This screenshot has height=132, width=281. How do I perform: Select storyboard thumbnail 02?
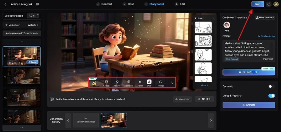pyautogui.click(x=24, y=76)
